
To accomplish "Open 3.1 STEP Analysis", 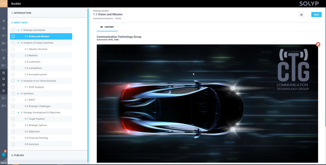I will pos(34,87).
